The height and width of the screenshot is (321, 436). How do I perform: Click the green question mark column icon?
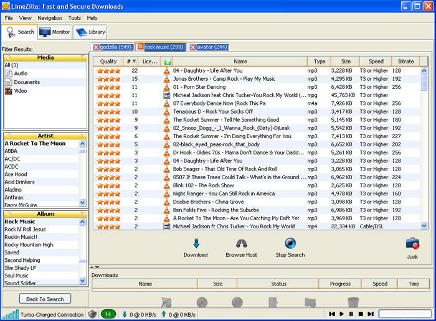[x=168, y=62]
